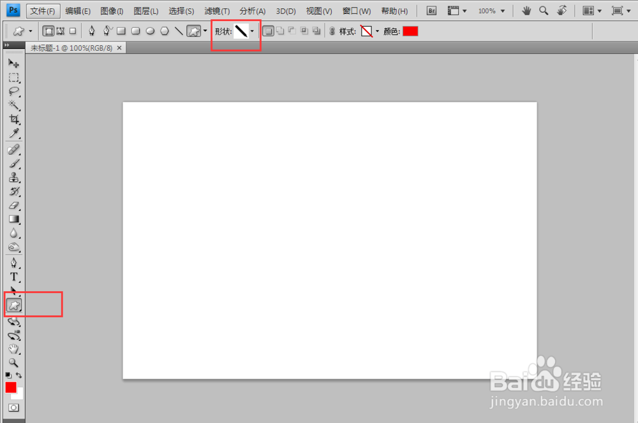The width and height of the screenshot is (638, 423).
Task: Select the Clone Stamp tool
Action: (x=13, y=178)
